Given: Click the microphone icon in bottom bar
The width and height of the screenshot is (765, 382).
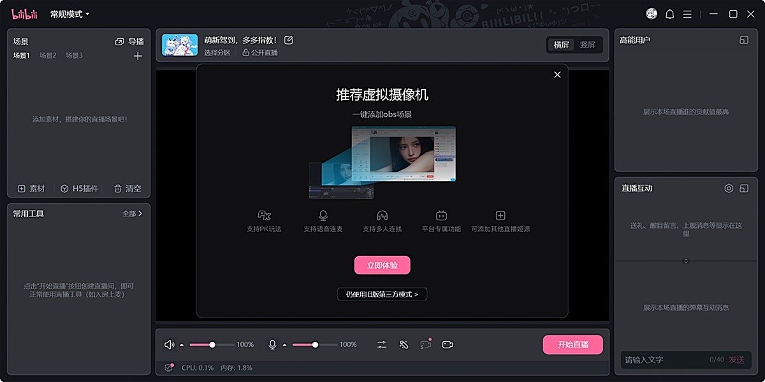Looking at the screenshot, I should (x=272, y=344).
